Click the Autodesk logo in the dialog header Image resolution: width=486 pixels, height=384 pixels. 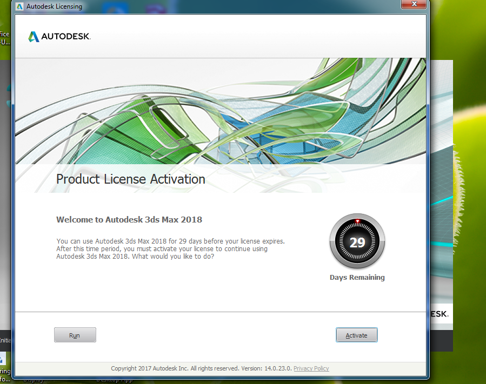pyautogui.click(x=58, y=36)
